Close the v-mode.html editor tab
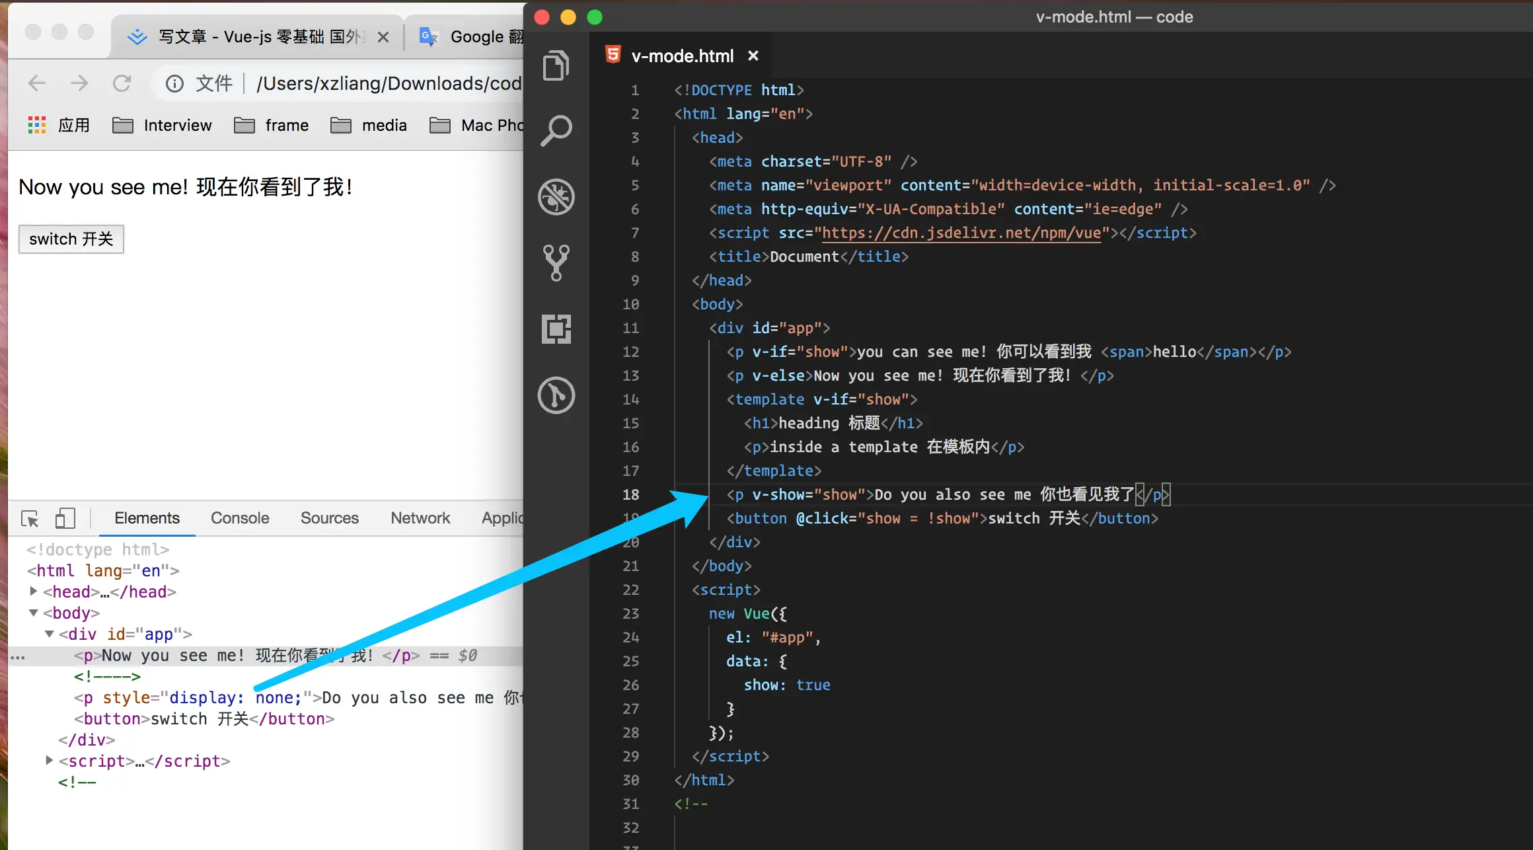1533x850 pixels. pyautogui.click(x=753, y=56)
